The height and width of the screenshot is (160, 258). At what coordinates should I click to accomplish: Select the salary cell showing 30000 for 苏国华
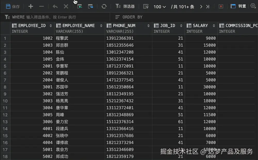pyautogui.click(x=204, y=87)
